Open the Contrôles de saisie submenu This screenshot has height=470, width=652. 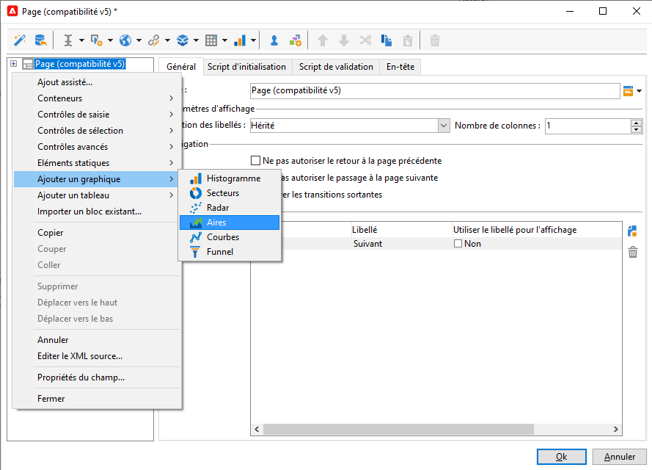(98, 115)
